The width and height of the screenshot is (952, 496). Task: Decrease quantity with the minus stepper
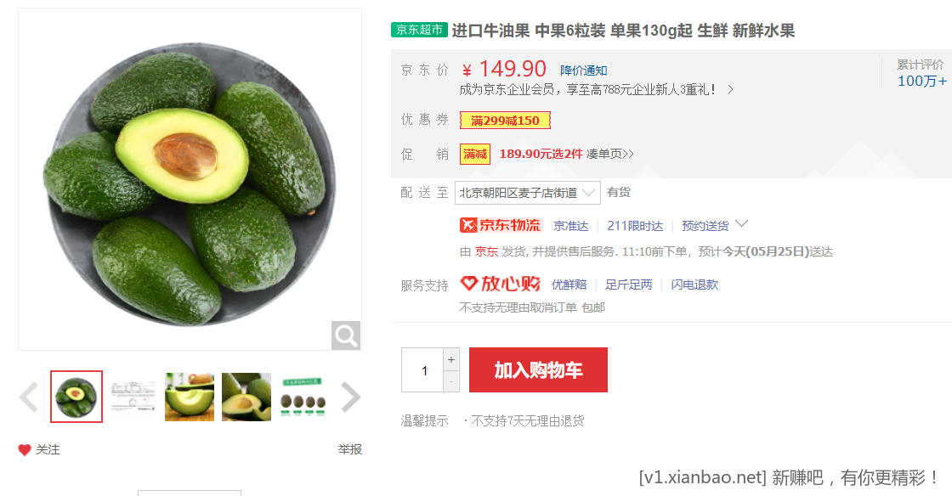451,381
